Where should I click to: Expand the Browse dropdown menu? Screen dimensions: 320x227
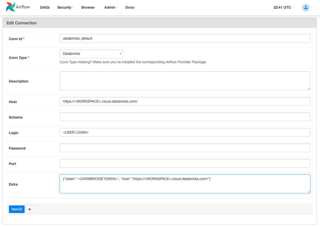[x=88, y=7]
